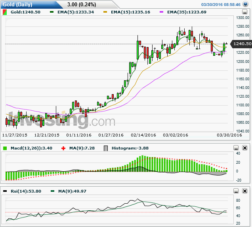Click the 1200.00 price axis label

(242, 61)
